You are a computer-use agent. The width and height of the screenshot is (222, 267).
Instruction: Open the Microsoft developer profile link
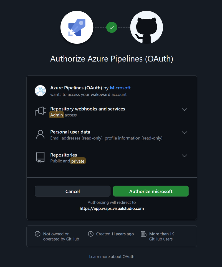click(x=120, y=88)
